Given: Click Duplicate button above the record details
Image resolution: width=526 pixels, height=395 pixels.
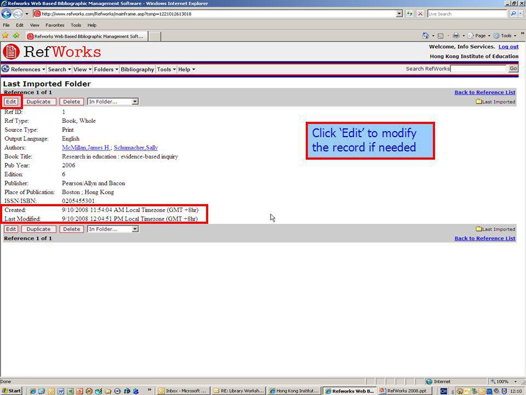Looking at the screenshot, I should pos(38,101).
